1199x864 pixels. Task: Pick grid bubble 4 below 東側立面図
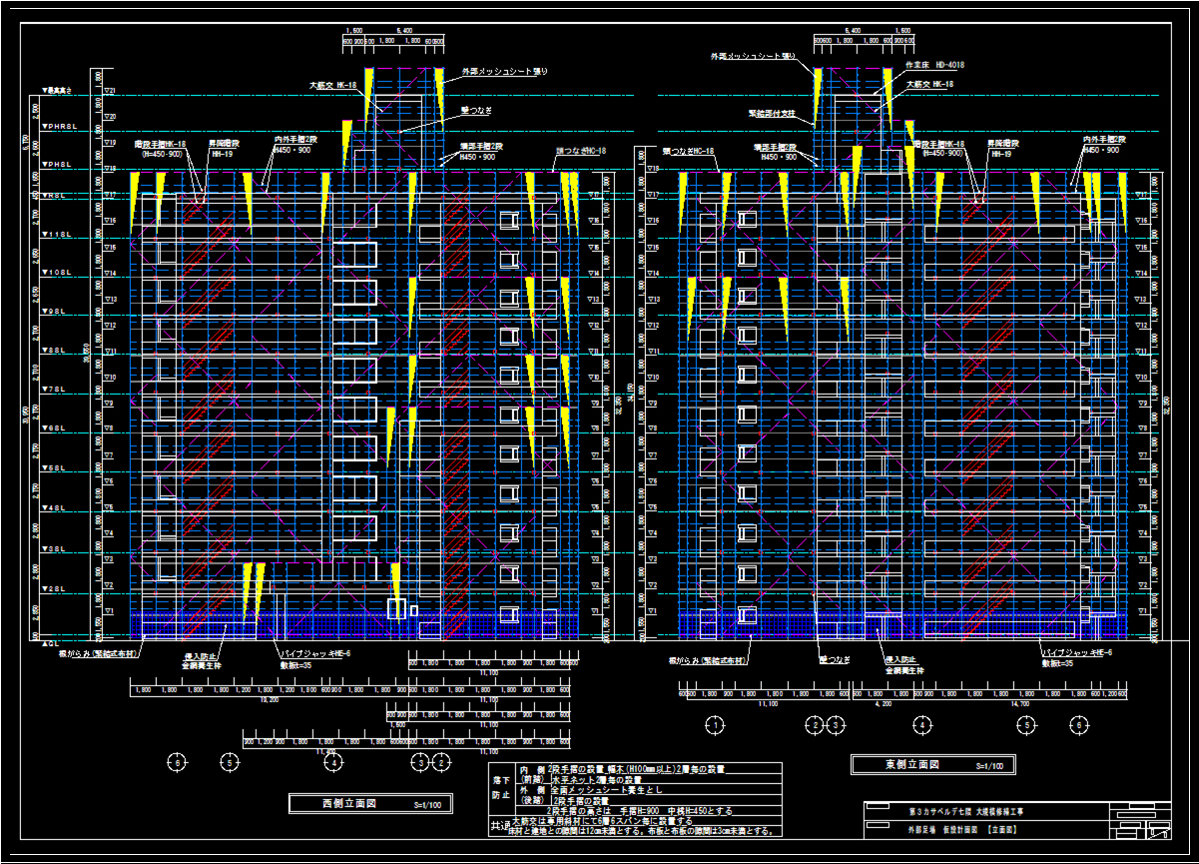922,725
